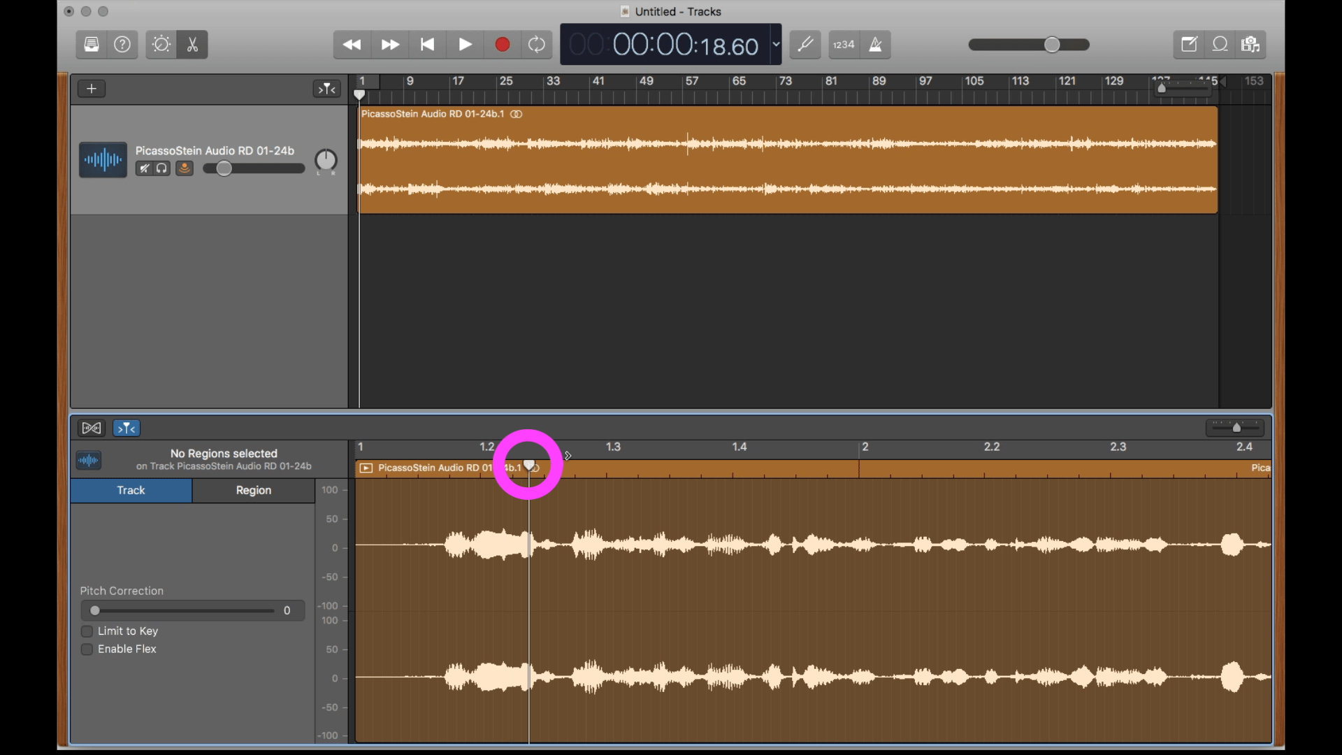Enable Count-in with the 1234 button
The width and height of the screenshot is (1342, 755).
coord(844,44)
